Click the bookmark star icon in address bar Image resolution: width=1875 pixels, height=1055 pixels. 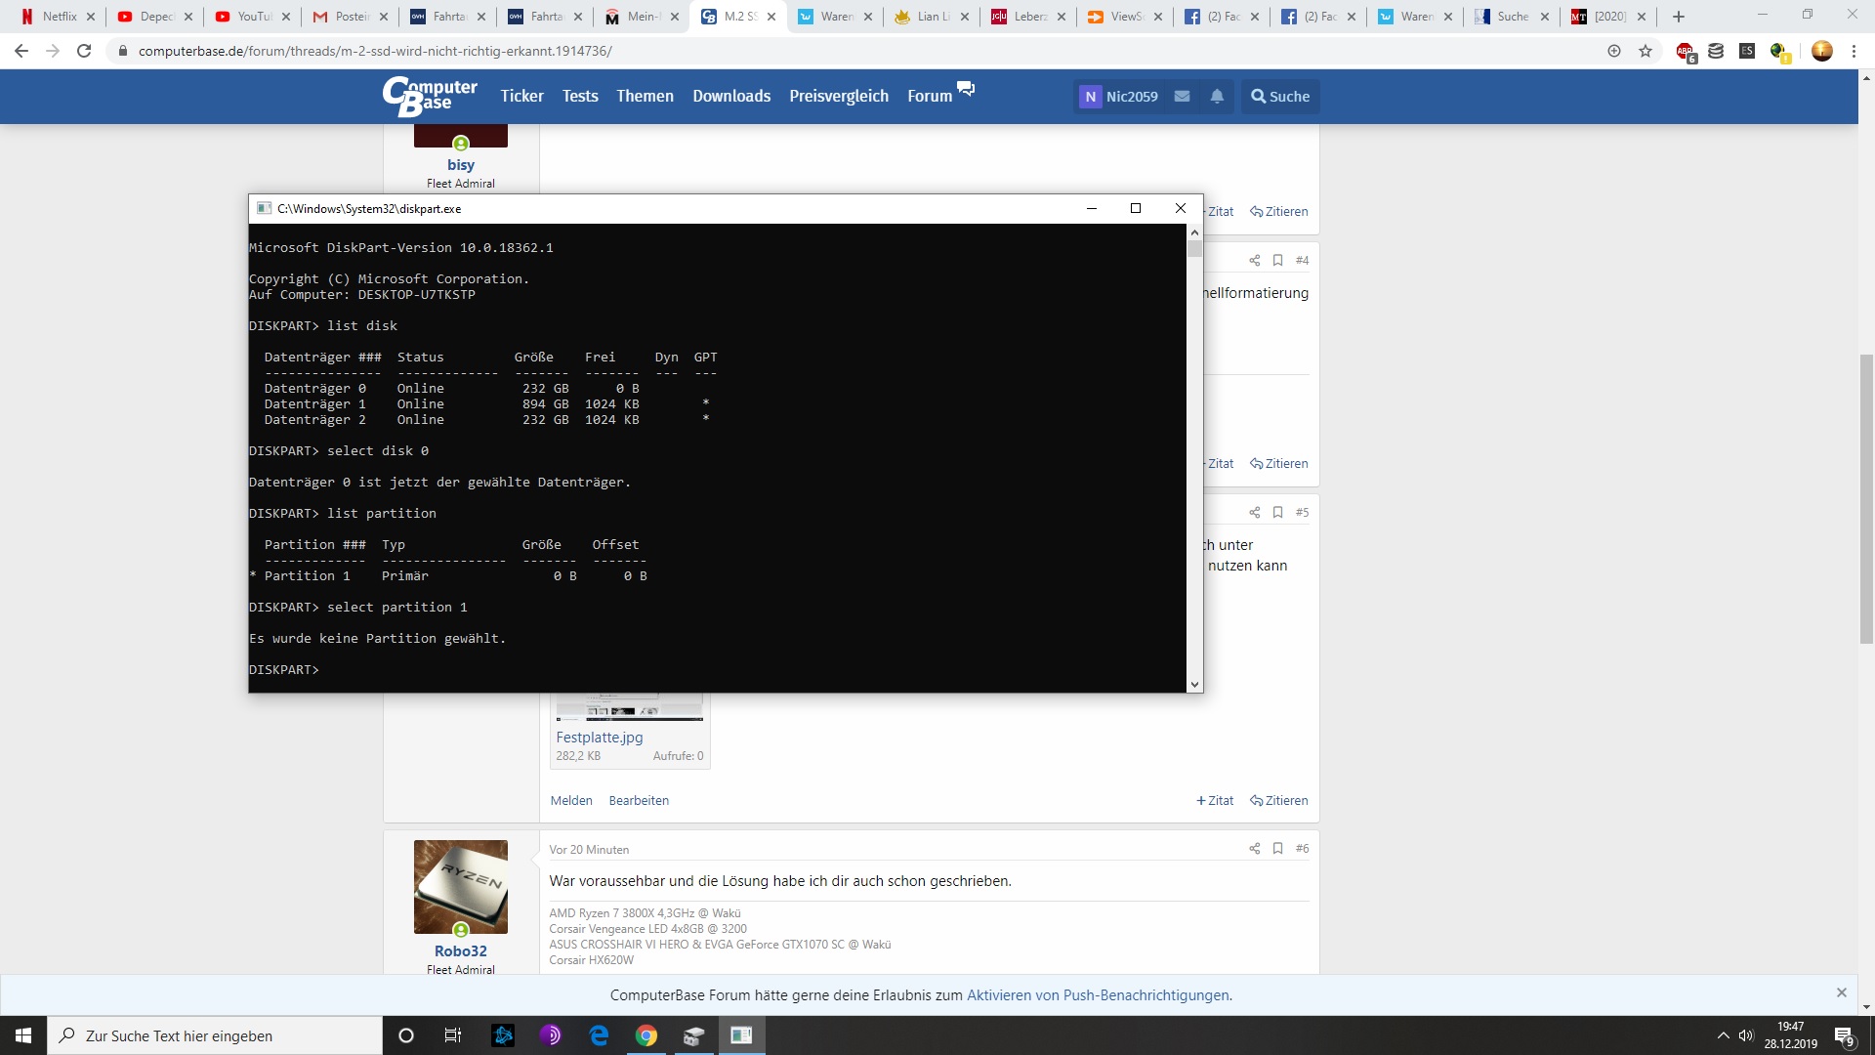1646,51
